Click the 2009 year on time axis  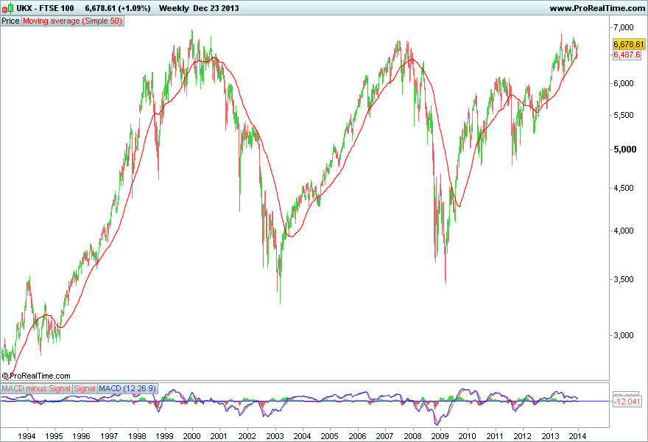(x=440, y=436)
